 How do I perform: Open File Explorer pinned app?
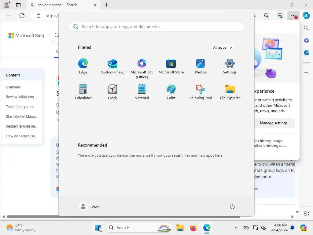230,92
